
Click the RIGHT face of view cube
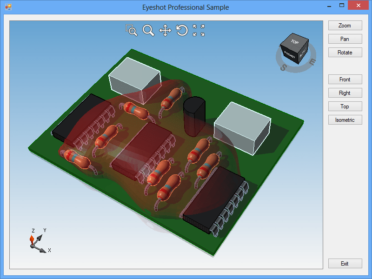click(x=304, y=53)
